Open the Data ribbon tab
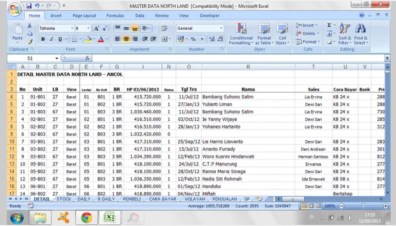The width and height of the screenshot is (396, 226). tap(140, 16)
